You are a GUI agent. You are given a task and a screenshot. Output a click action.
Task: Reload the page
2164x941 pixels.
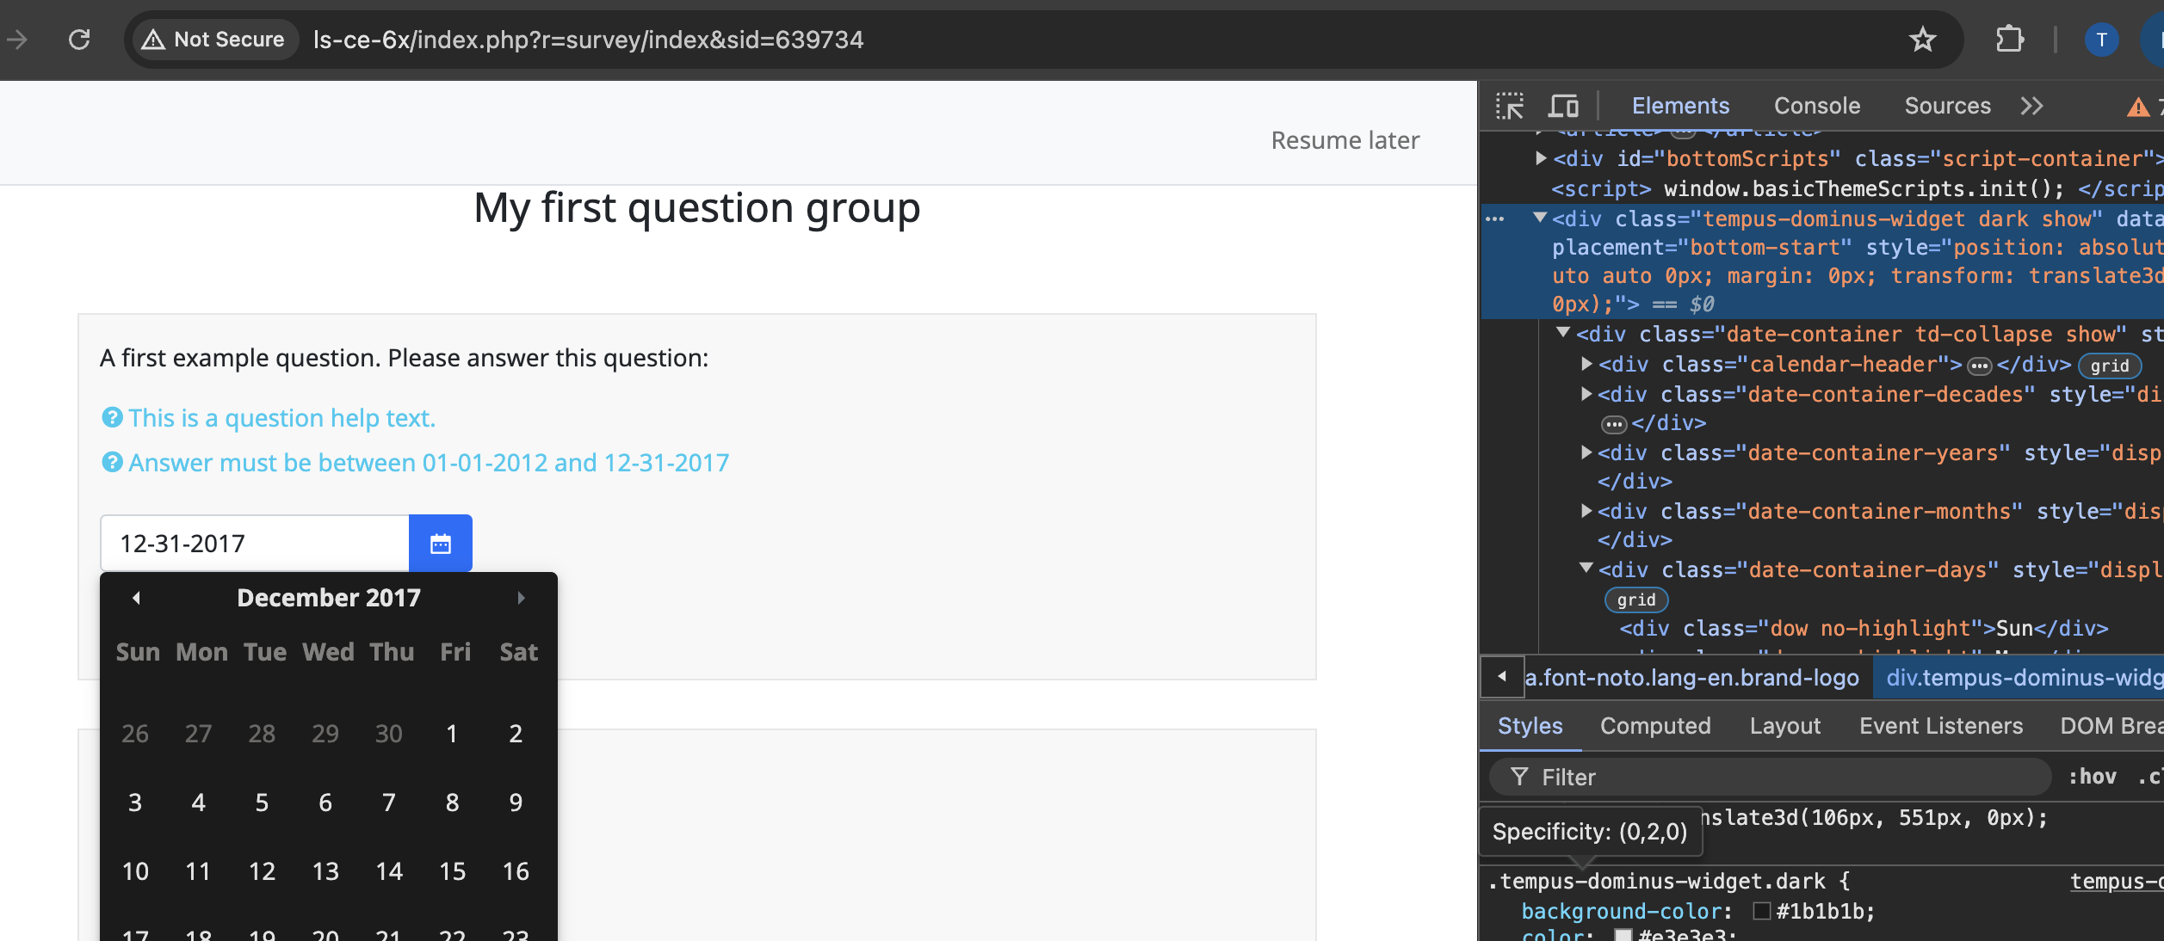coord(79,40)
